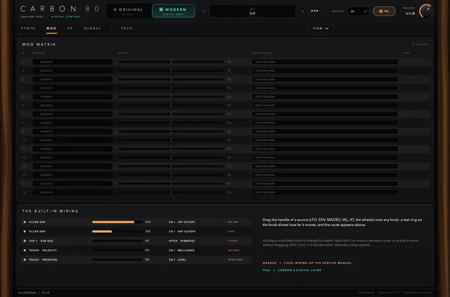Open the Destination selector in row 16
This screenshot has height=297, width=450.
point(325,192)
